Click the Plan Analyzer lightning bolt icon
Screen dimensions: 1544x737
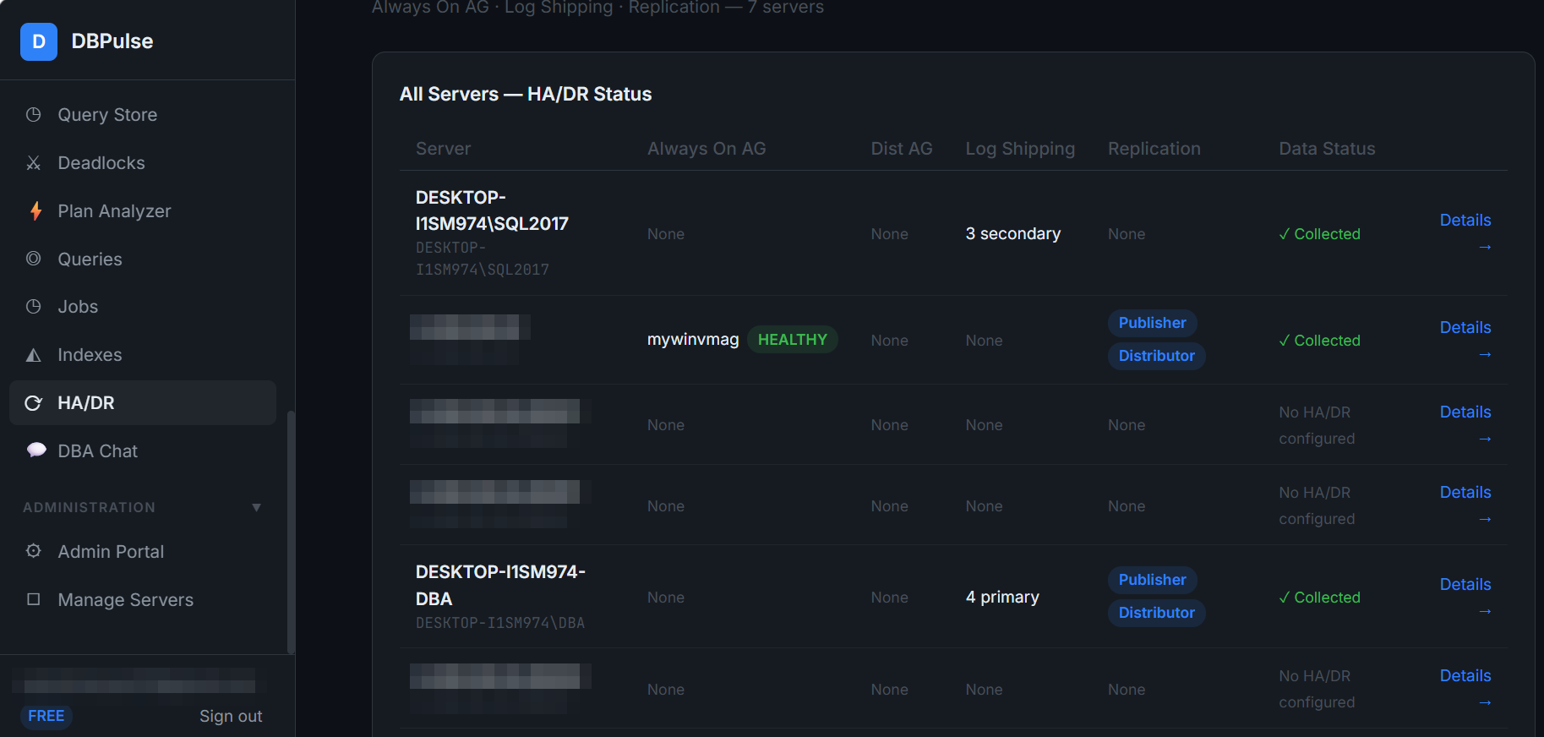tap(35, 210)
